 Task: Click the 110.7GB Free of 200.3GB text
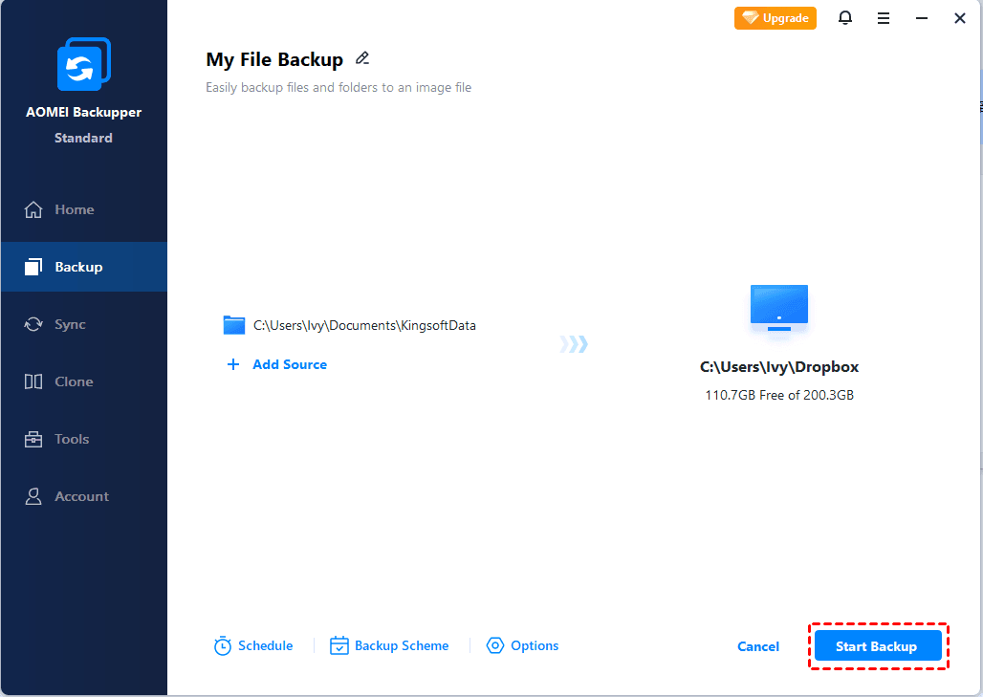pos(779,395)
